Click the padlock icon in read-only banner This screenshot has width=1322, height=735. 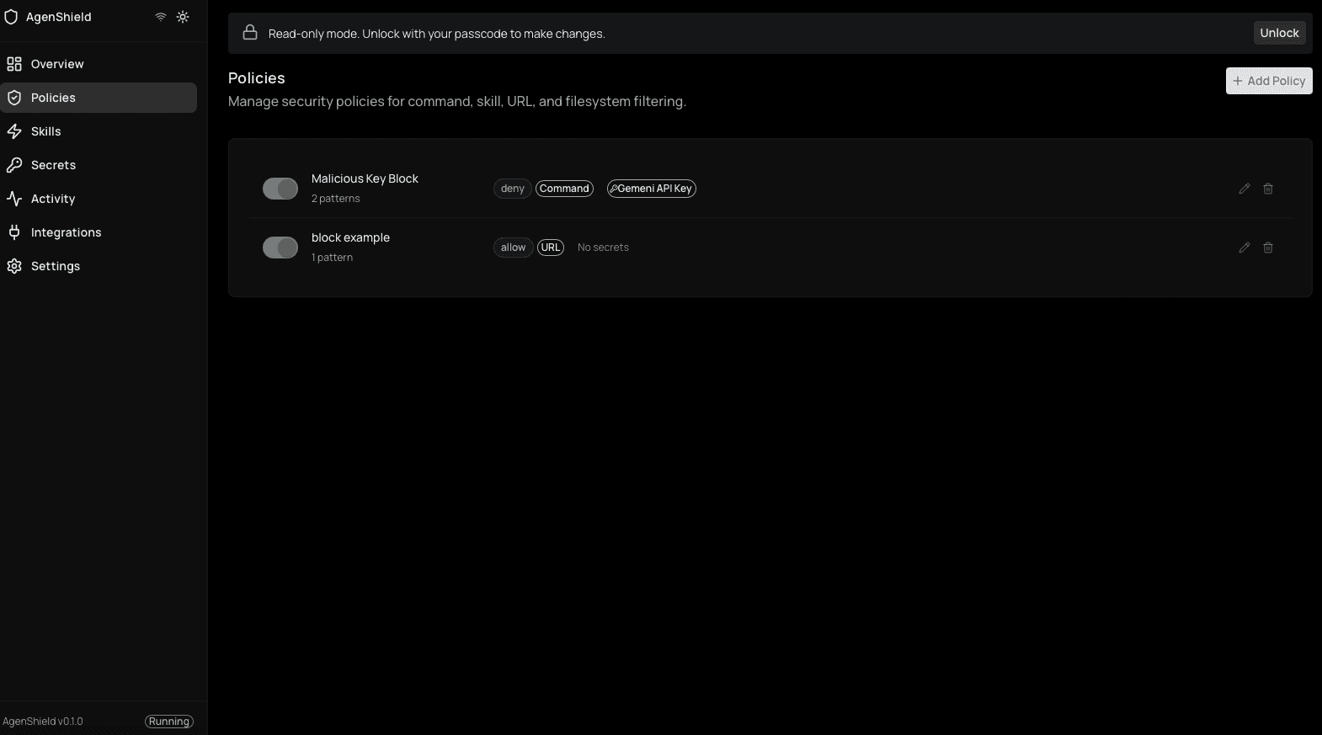250,33
